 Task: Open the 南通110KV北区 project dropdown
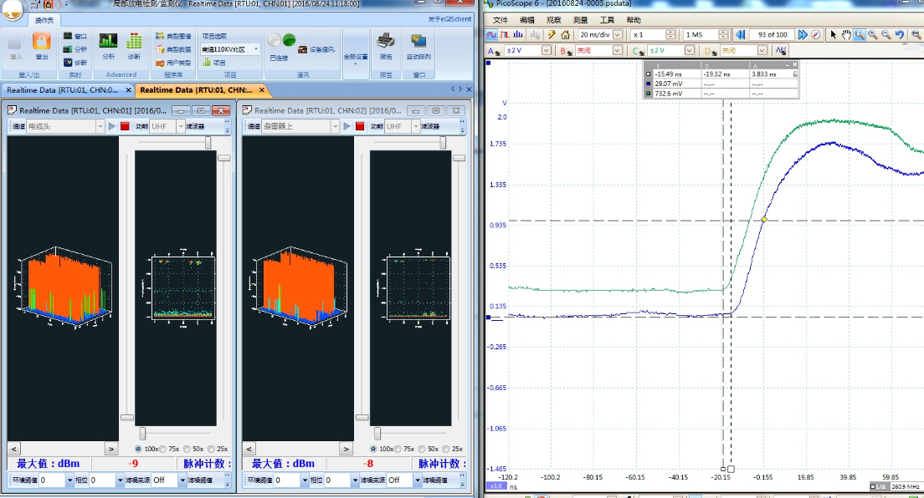pos(255,49)
